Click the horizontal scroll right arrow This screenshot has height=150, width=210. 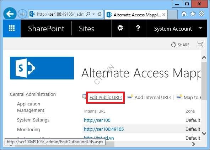pyautogui.click(x=194, y=144)
